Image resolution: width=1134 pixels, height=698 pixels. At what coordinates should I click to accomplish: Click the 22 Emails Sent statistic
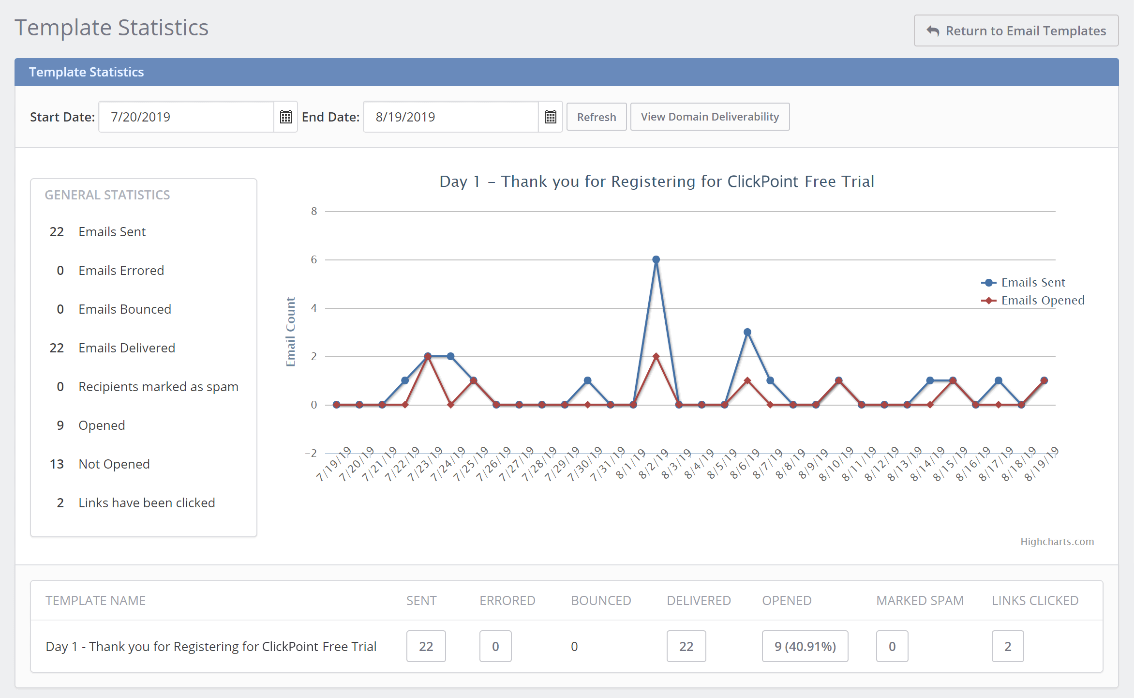click(97, 232)
